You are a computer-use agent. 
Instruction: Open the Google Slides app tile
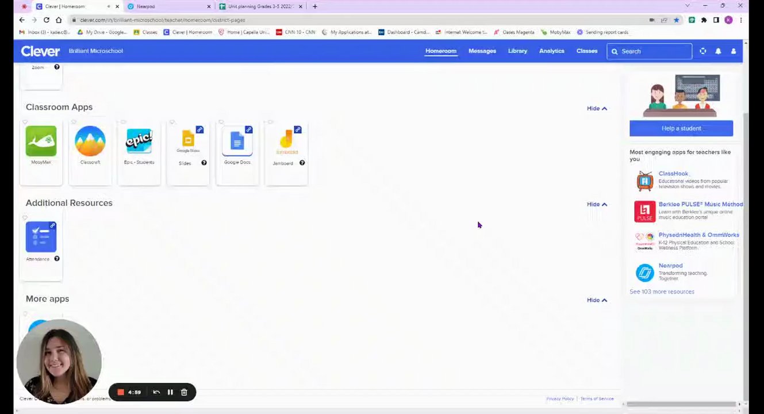tap(188, 141)
